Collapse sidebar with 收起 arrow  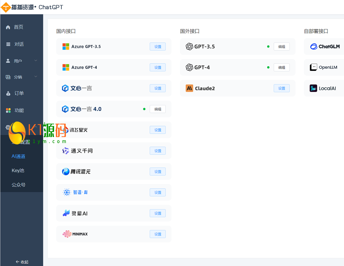22,262
